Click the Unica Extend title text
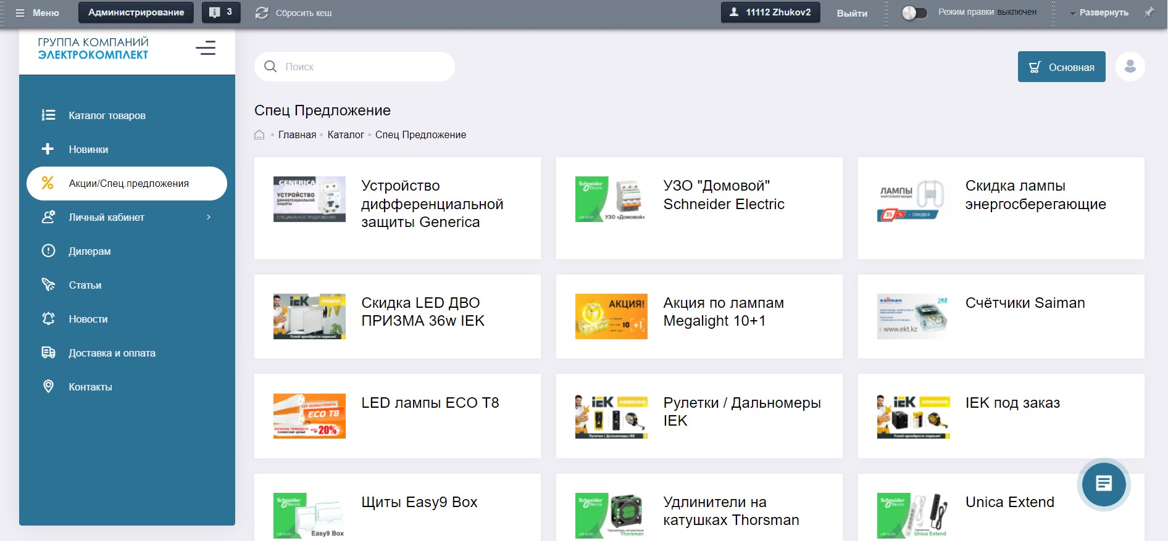The height and width of the screenshot is (541, 1168). (x=1009, y=502)
